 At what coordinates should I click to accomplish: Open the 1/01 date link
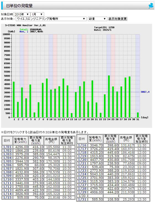7,147
